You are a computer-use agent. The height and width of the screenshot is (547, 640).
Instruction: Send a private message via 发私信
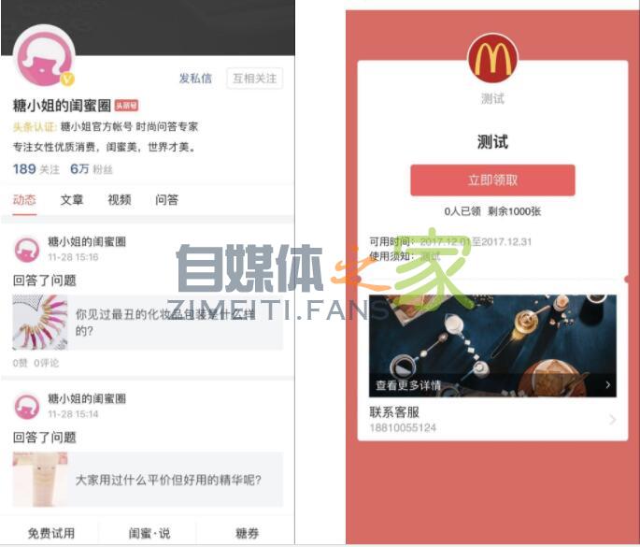tap(195, 78)
